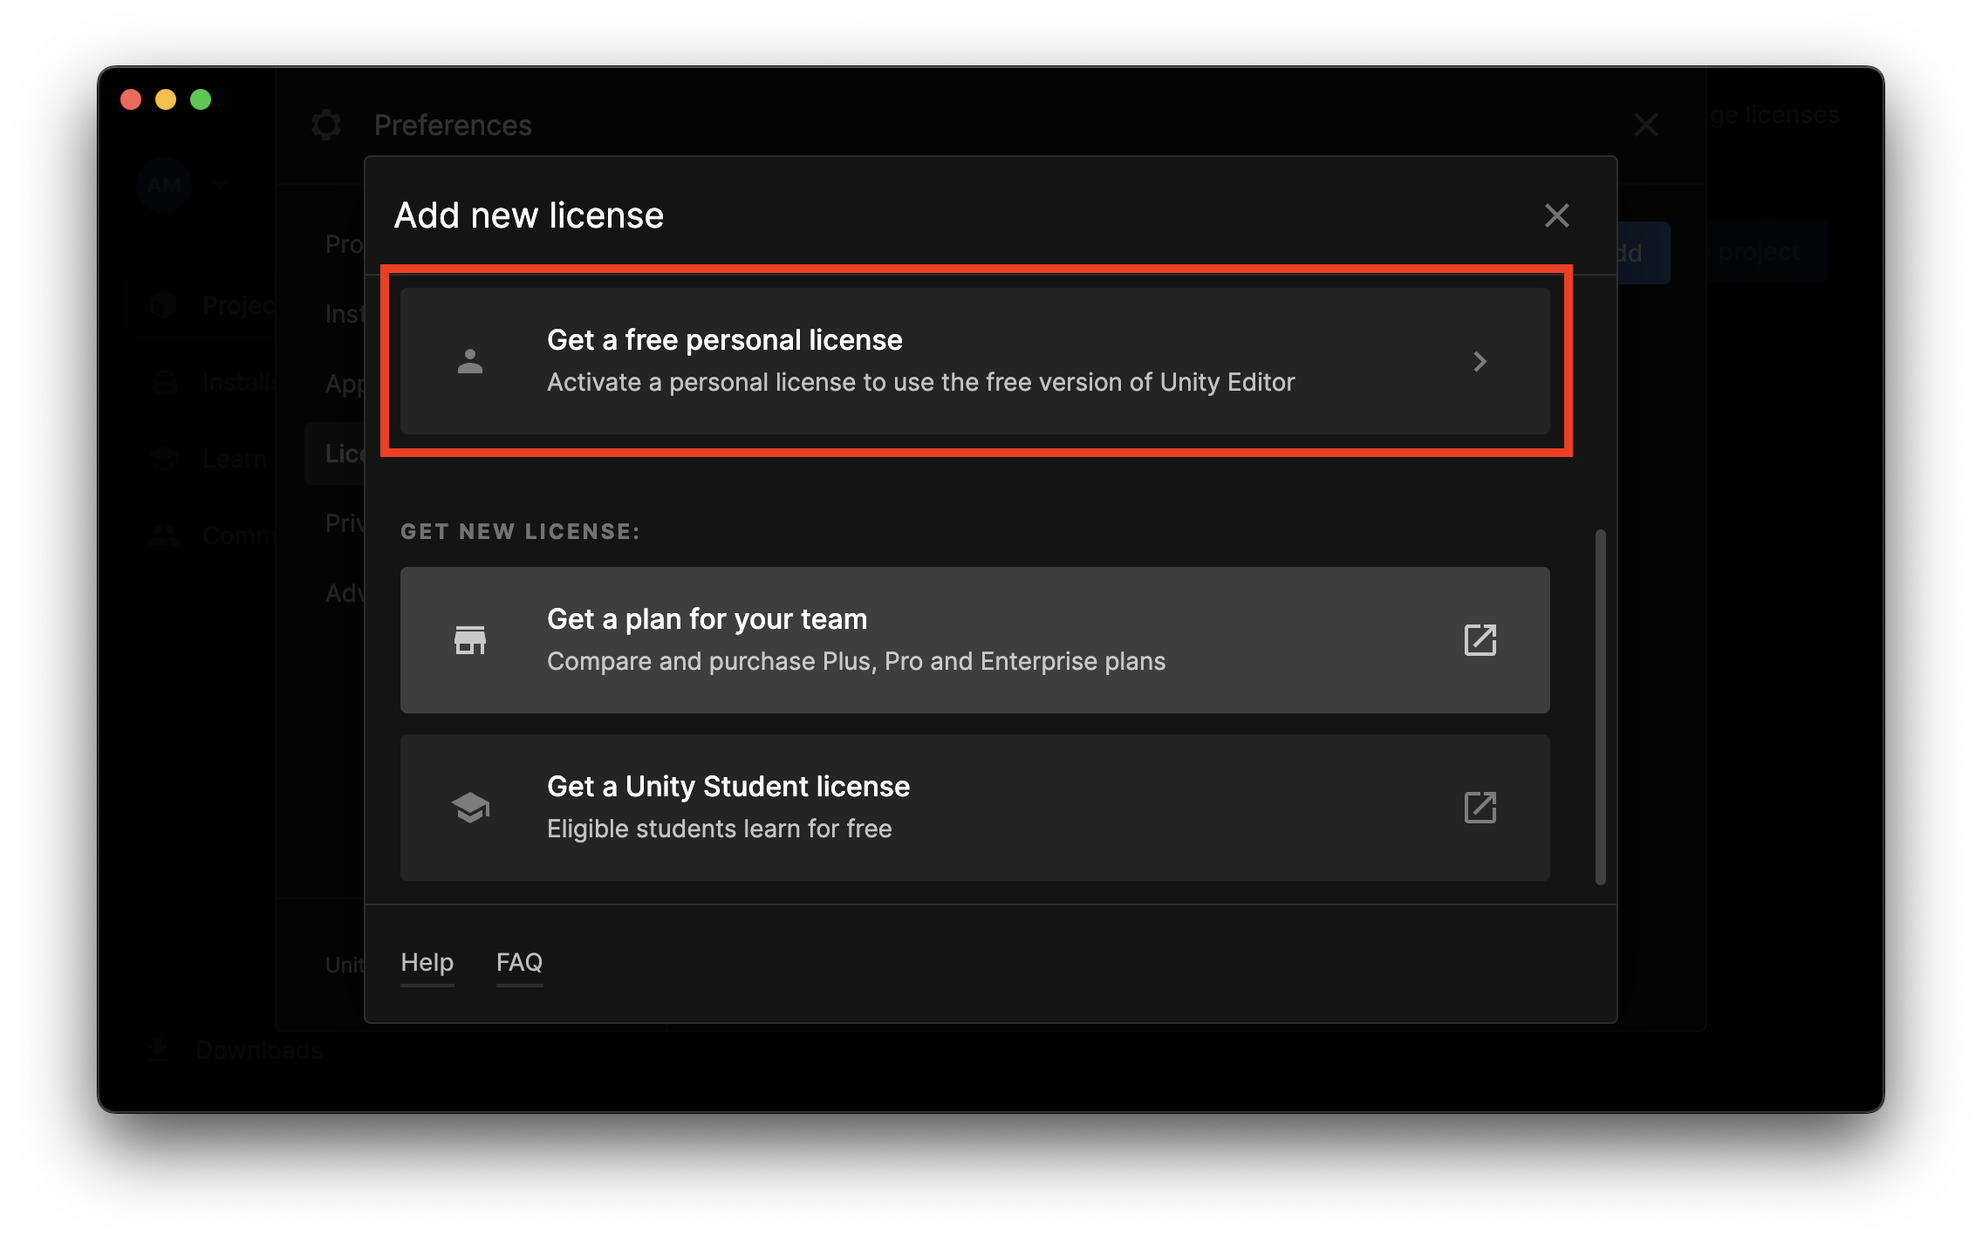Open the account dropdown arrow beside avatar
The image size is (1982, 1242).
point(220,185)
